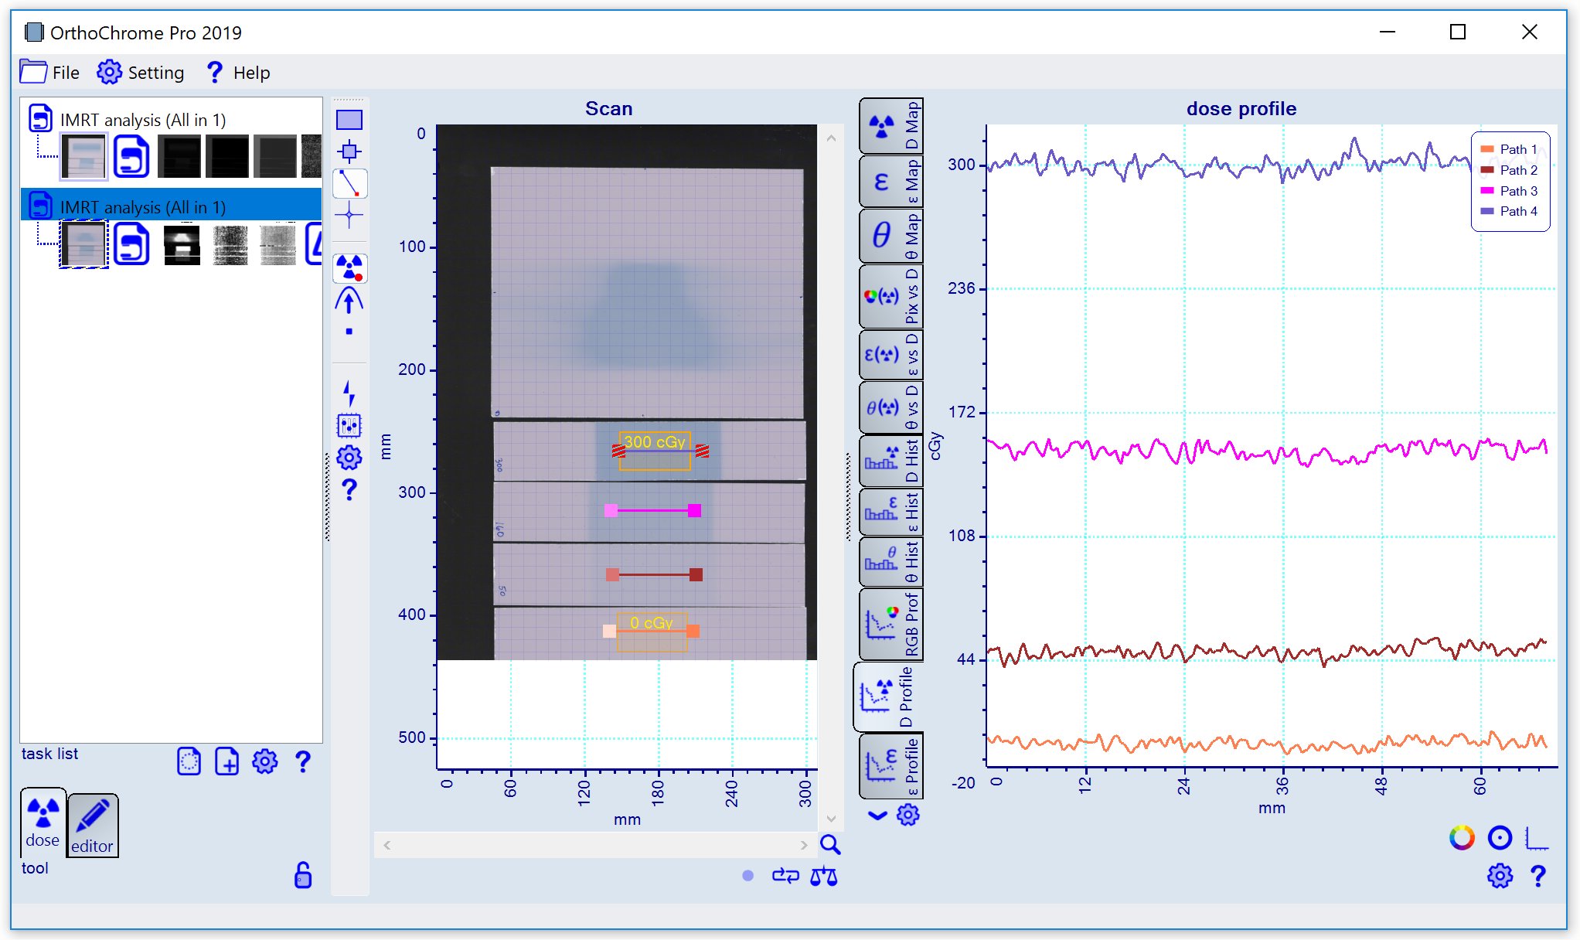Toggle the swap arrows icon below scan

(785, 876)
